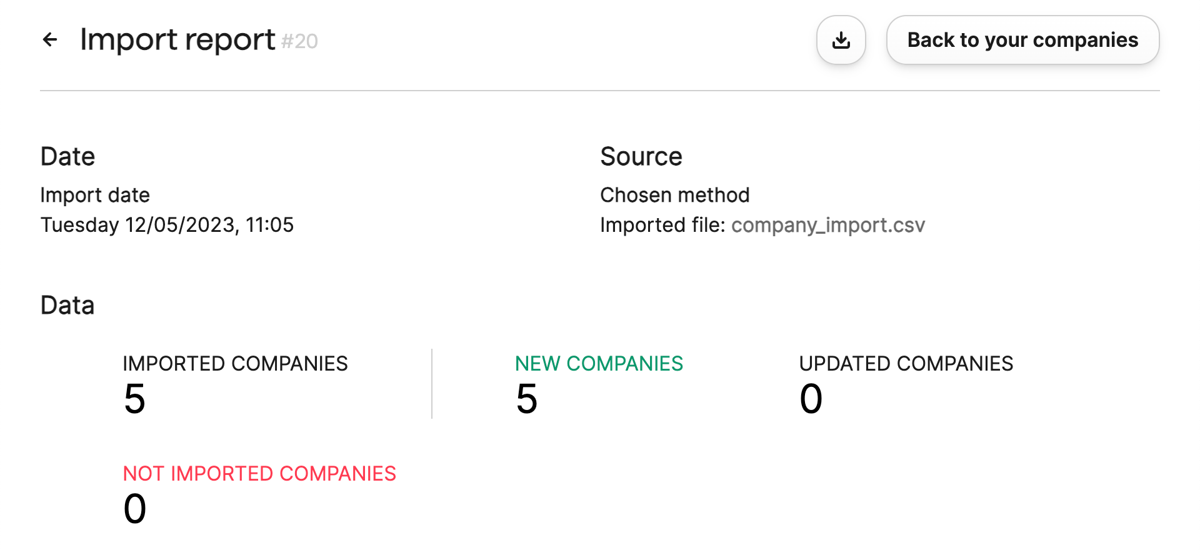
Task: Click the IMPORTED COMPANIES label
Action: tap(235, 363)
